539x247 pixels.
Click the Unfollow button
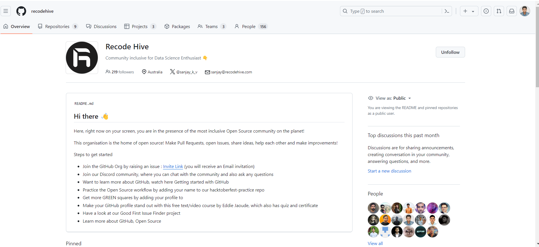[x=450, y=52]
